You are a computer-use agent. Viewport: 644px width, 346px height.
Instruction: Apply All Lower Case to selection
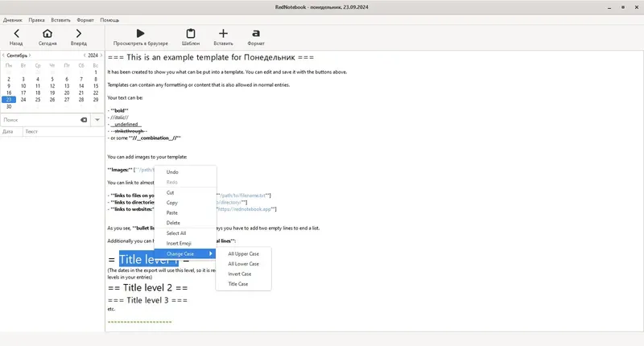(244, 264)
